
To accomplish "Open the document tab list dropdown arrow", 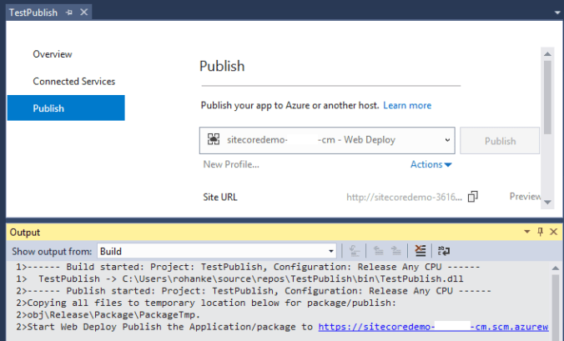I will point(557,13).
